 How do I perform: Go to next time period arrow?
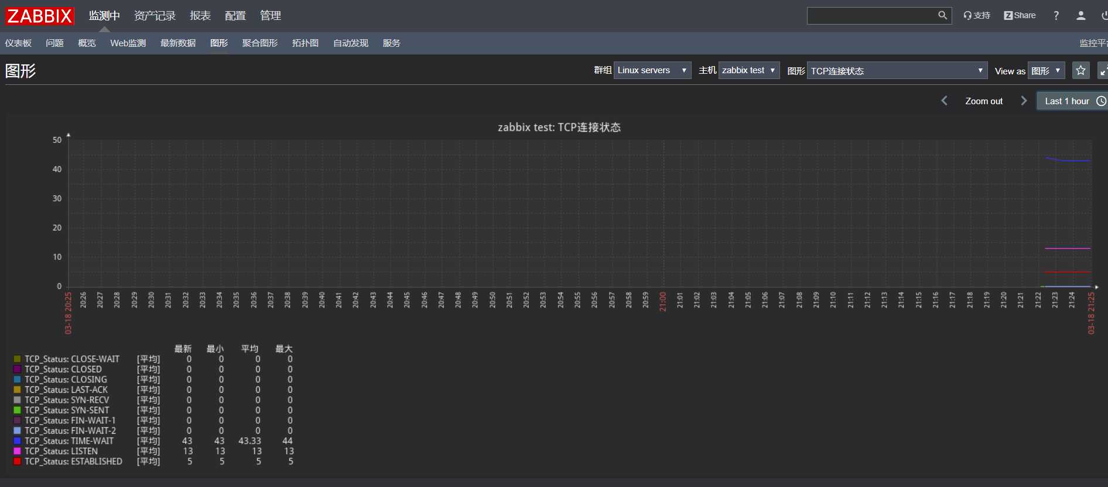1024,101
